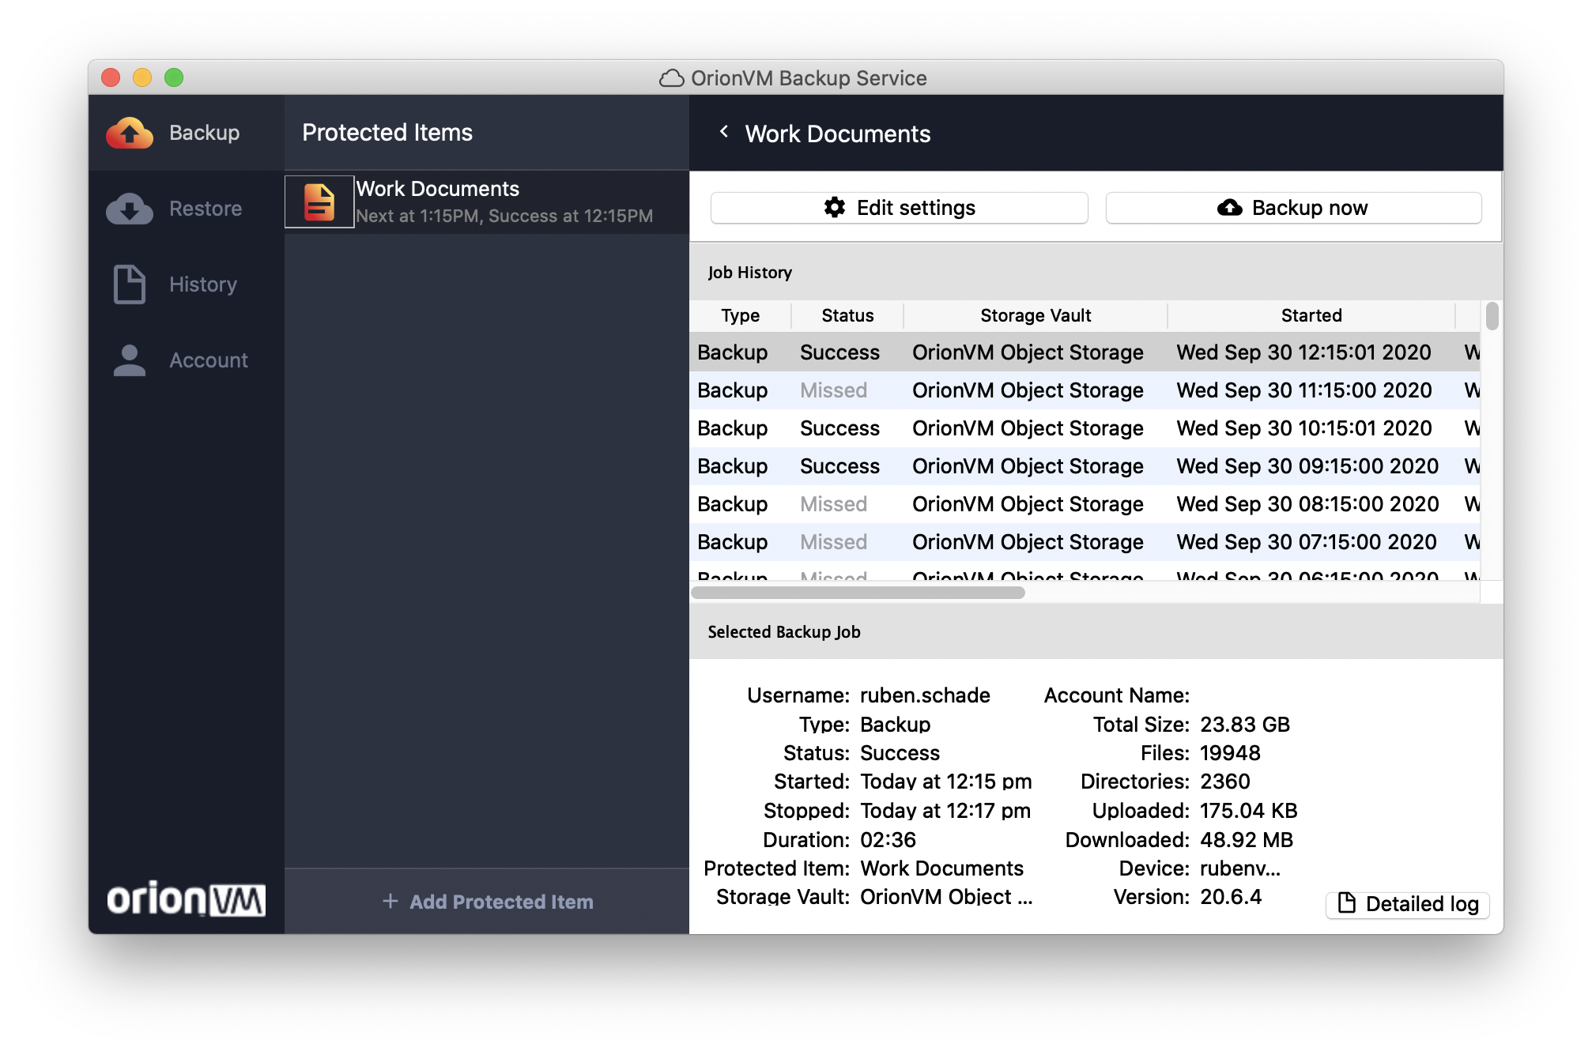Click the Duration value 02:36

(x=888, y=840)
